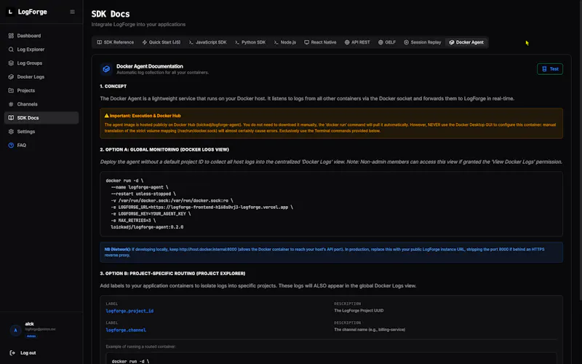Click the '1. CONCEPT' heading

click(x=113, y=86)
